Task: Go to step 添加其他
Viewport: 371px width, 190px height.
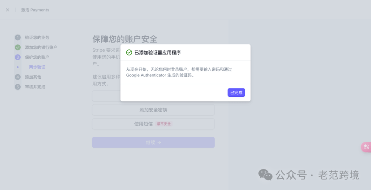Action: pyautogui.click(x=33, y=77)
